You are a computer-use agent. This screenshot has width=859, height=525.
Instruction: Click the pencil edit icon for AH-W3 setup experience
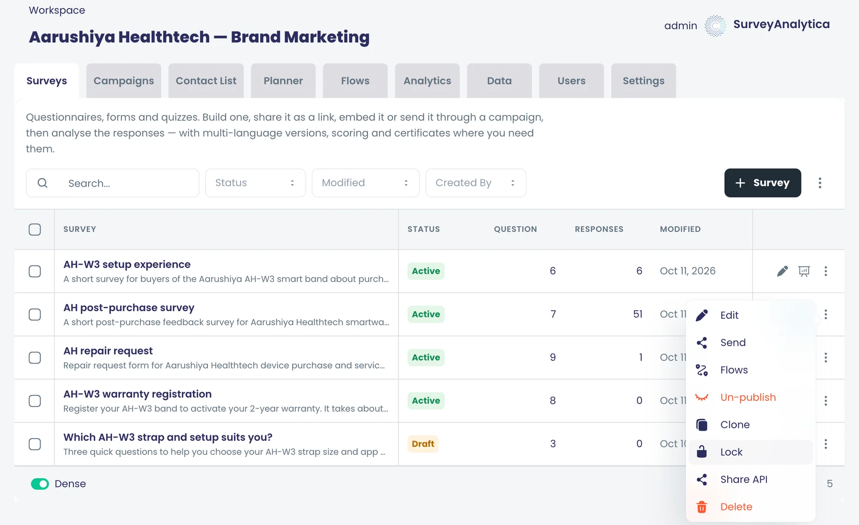click(782, 271)
